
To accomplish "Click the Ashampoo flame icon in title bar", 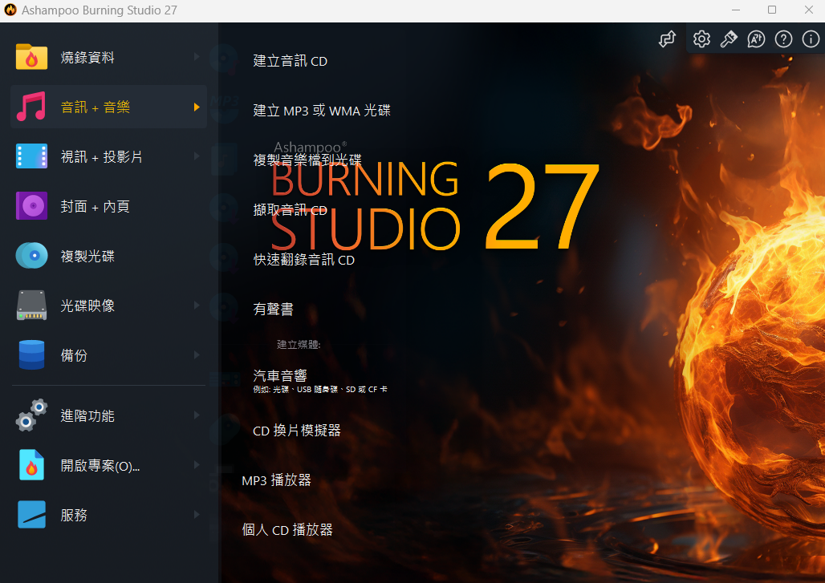I will [10, 10].
